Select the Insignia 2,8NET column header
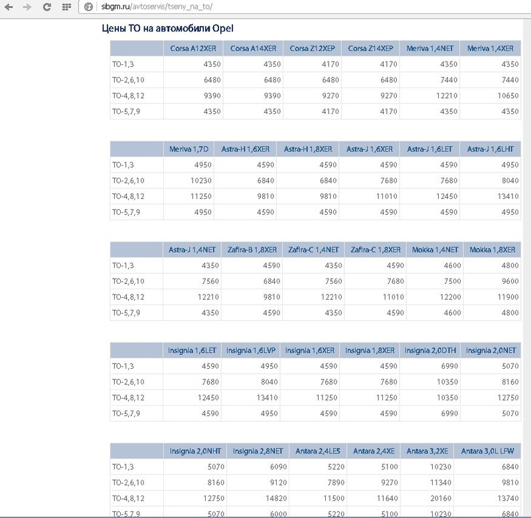 (x=258, y=451)
